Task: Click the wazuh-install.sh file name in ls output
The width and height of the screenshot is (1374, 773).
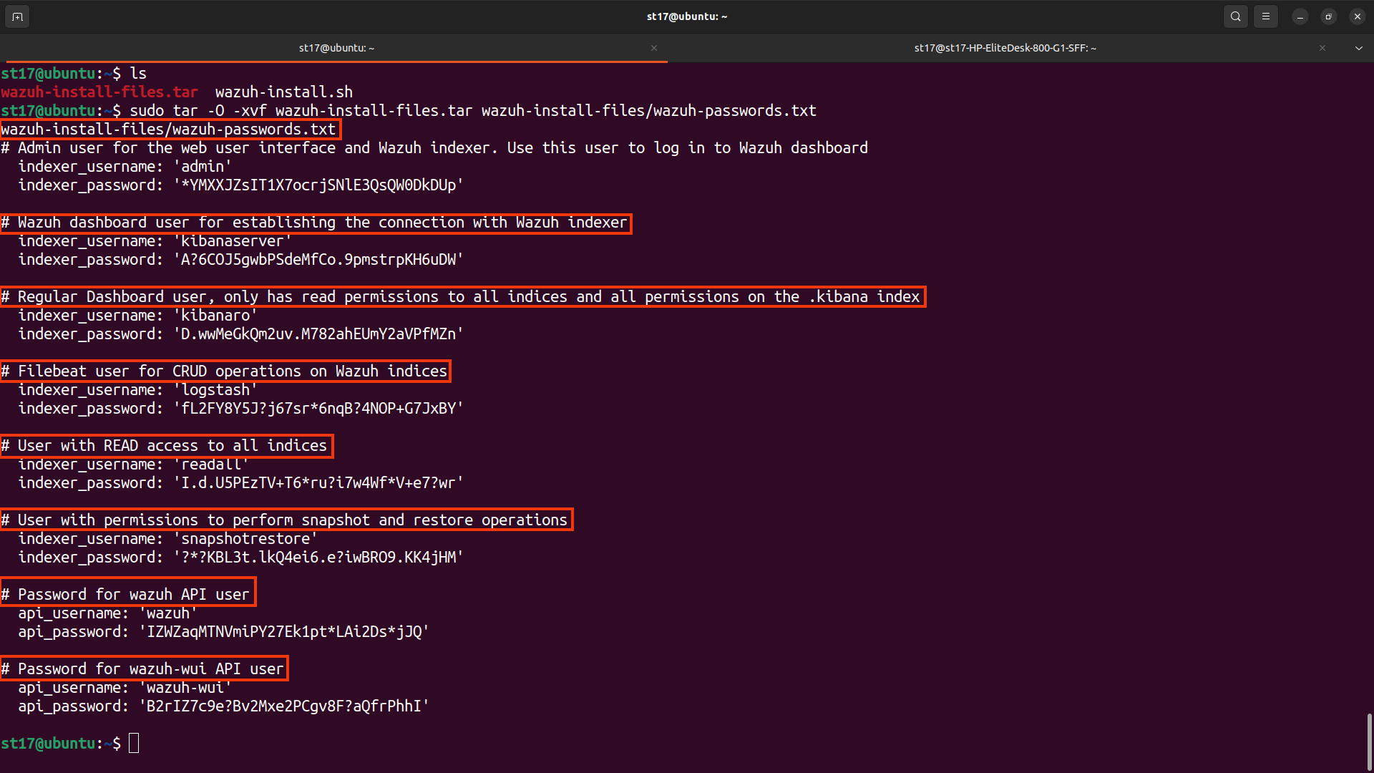Action: (284, 92)
